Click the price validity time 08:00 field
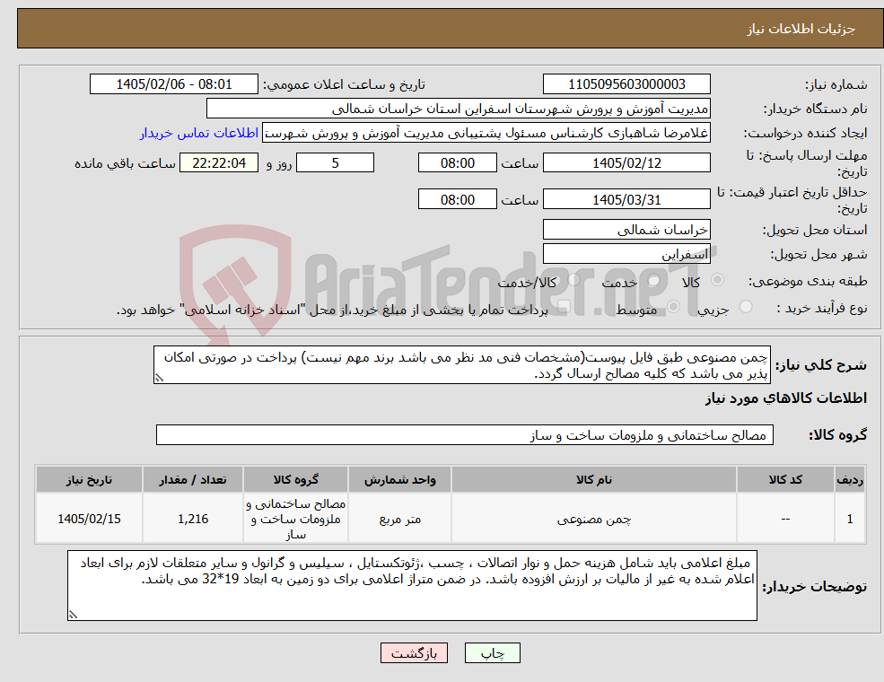 [457, 199]
